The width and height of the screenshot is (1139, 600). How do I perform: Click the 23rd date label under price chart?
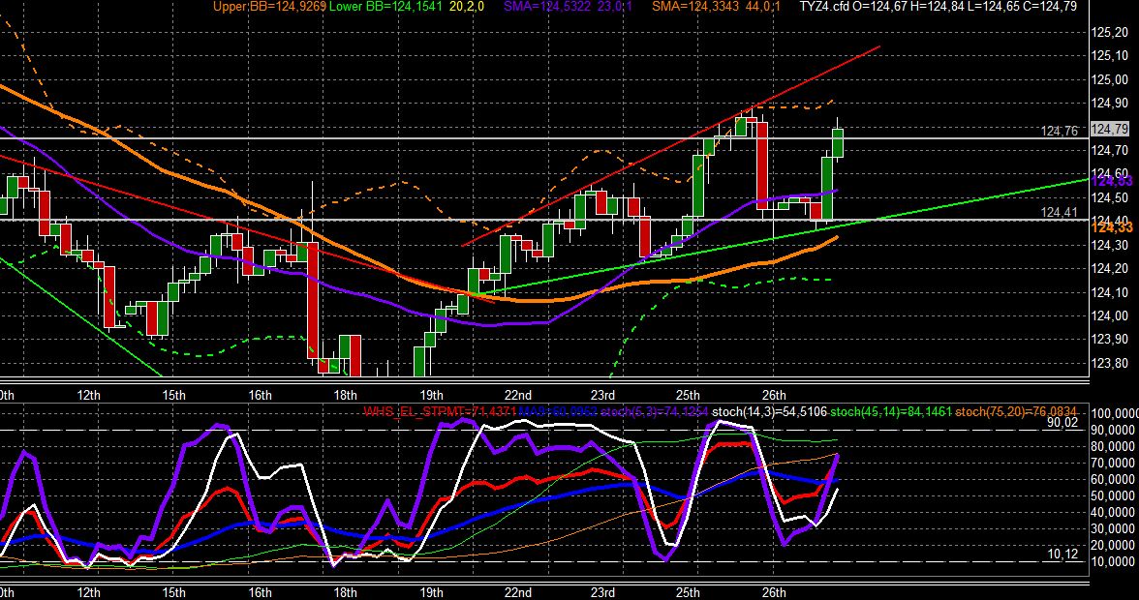coord(602,395)
